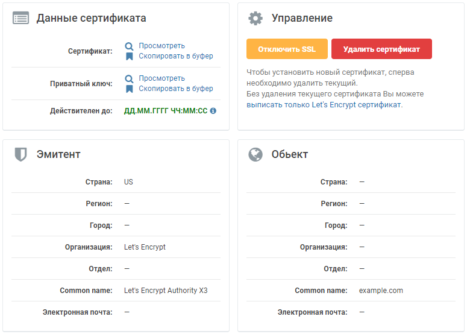467x334 pixels.
Task: Click the issuer country value US
Action: coord(128,182)
